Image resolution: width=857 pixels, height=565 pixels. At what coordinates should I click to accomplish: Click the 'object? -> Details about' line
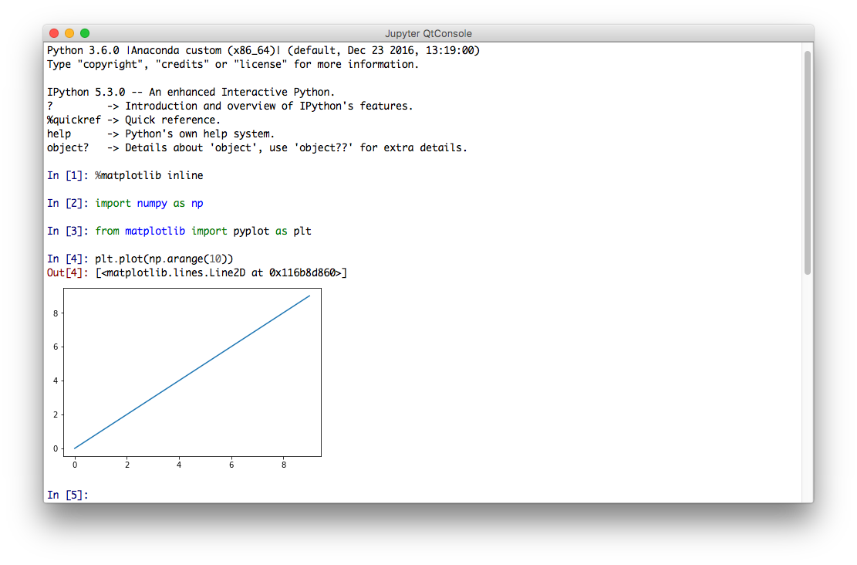point(257,147)
